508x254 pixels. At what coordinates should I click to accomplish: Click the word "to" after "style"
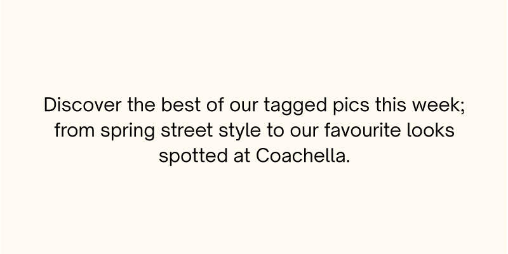click(x=275, y=131)
